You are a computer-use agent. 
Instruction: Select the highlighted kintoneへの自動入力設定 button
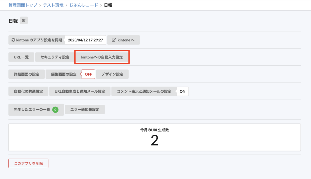102,57
